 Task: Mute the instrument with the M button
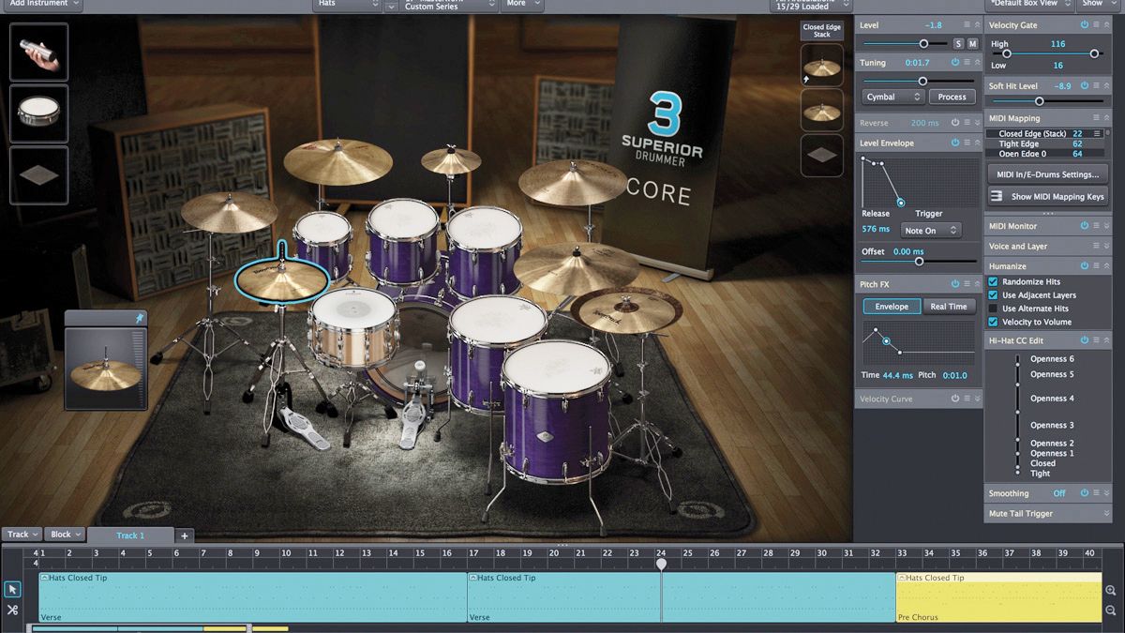[972, 44]
